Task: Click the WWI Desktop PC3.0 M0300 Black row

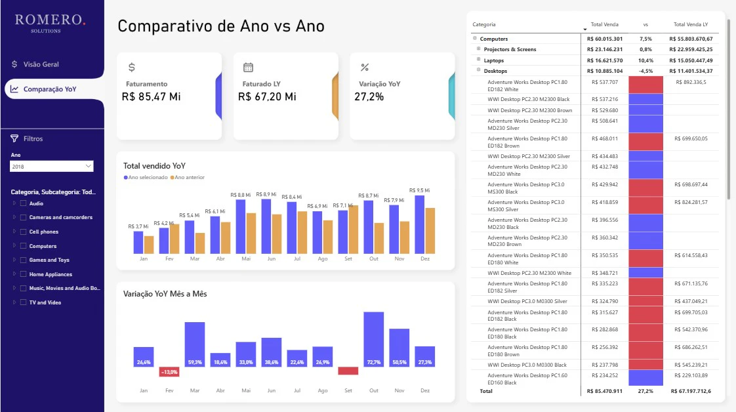Action: (595, 365)
